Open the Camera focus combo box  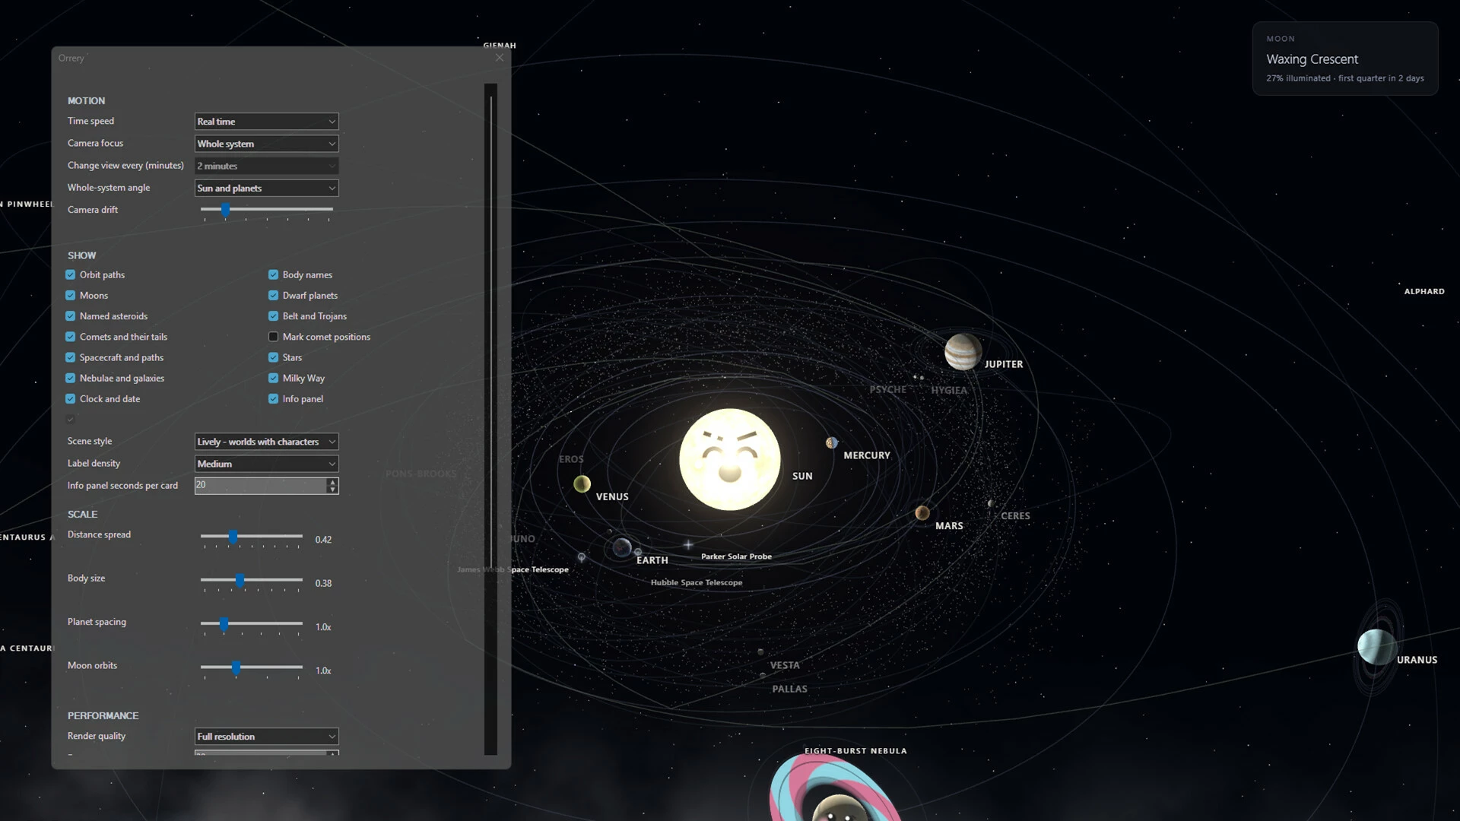(x=266, y=144)
